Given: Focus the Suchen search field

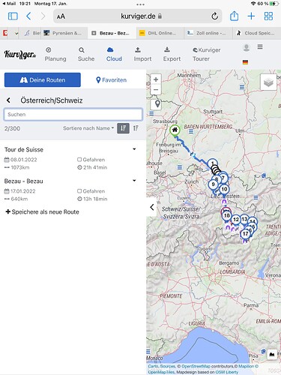Looking at the screenshot, I should click(73, 115).
